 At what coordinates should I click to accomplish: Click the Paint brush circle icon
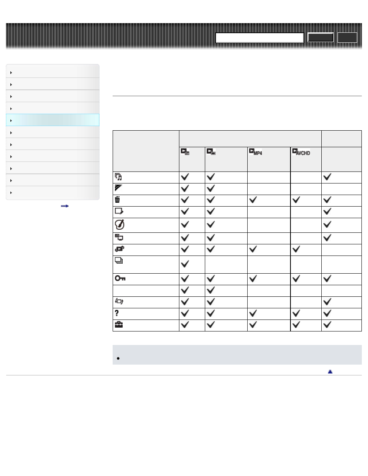click(x=120, y=224)
